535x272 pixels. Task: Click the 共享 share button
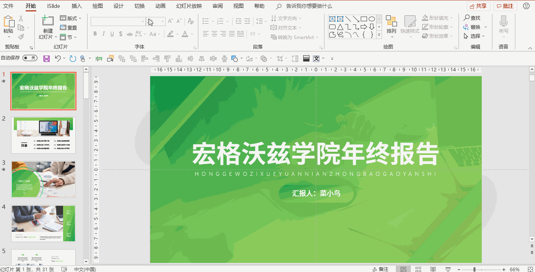click(478, 6)
